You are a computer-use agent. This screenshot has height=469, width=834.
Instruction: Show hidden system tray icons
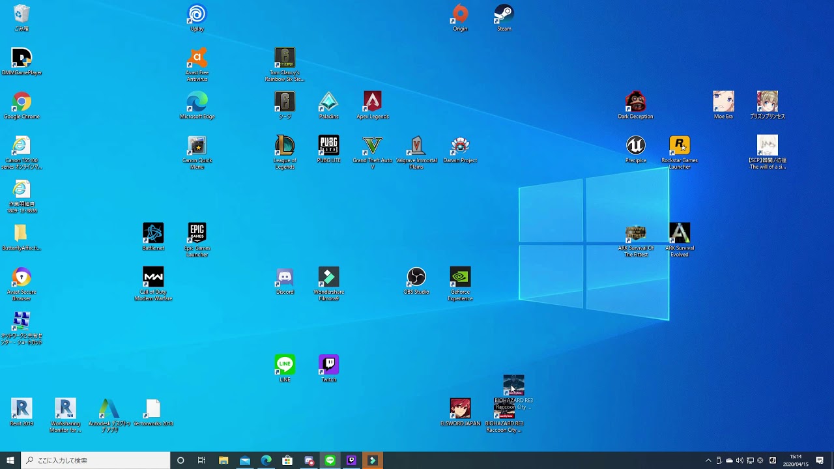pyautogui.click(x=708, y=461)
